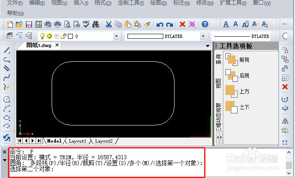Click the Paste clipboard icon
The height and width of the screenshot is (178, 295).
128,24
